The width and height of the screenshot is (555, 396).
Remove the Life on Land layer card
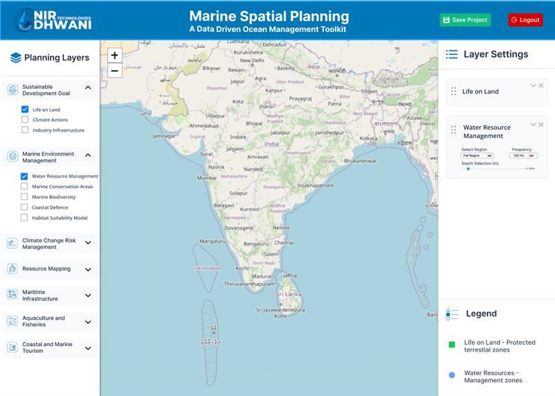click(541, 85)
